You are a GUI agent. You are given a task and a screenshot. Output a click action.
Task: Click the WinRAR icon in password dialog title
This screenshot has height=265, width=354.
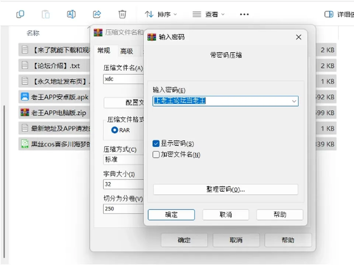[152, 37]
